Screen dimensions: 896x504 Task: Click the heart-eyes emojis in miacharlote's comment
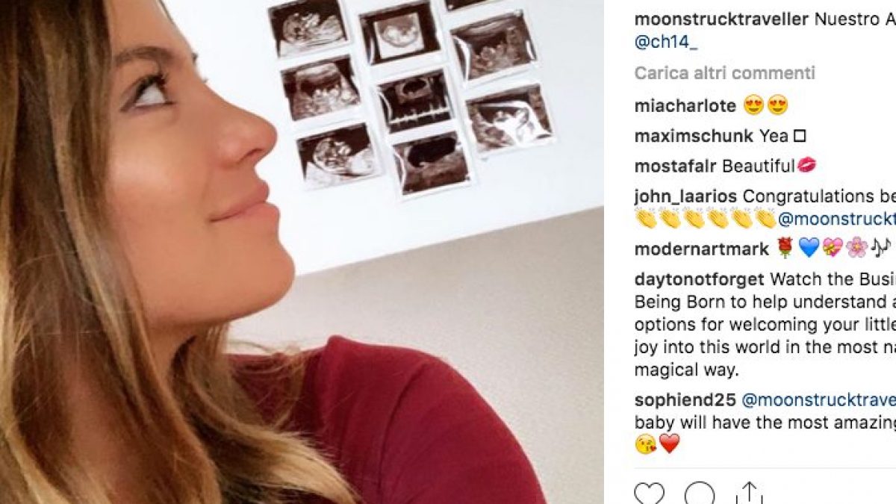tap(766, 106)
